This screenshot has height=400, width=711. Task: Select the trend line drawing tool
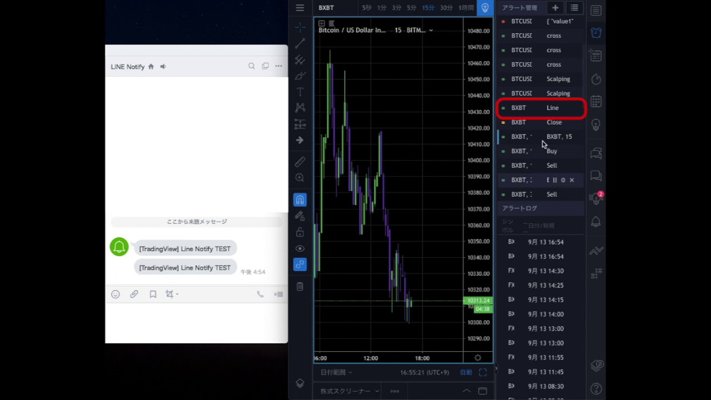coord(300,43)
